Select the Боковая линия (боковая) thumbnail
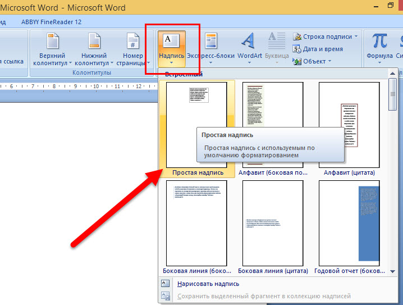The width and height of the screenshot is (403, 305). tap(196, 223)
